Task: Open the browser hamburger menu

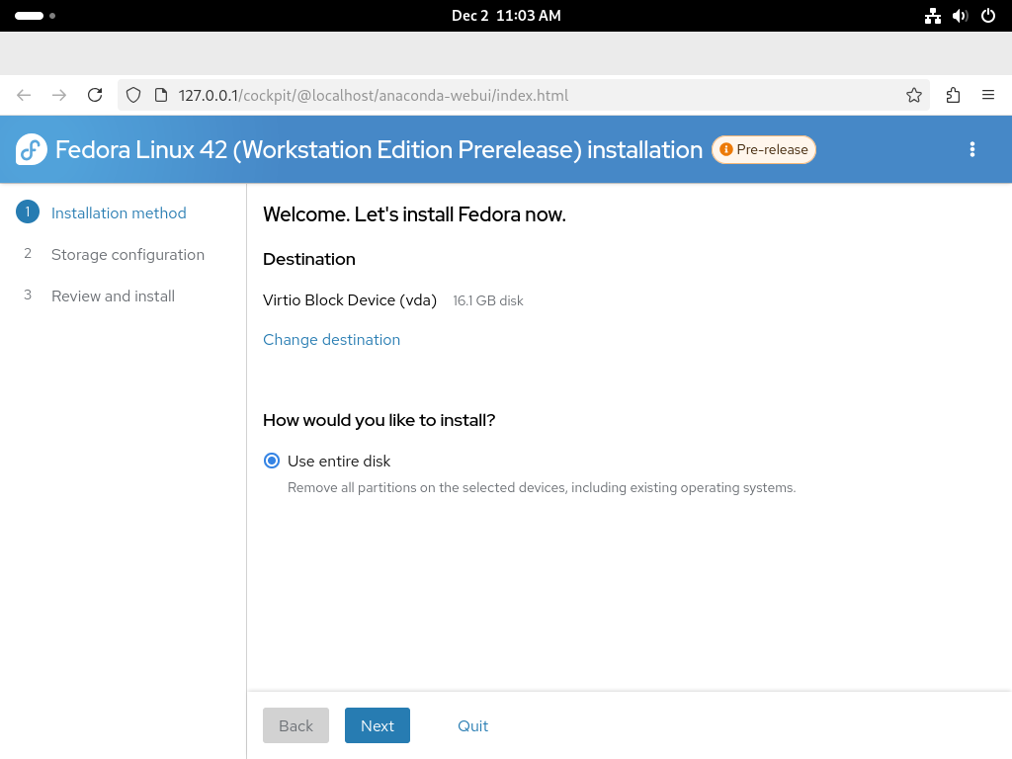Action: [x=988, y=96]
